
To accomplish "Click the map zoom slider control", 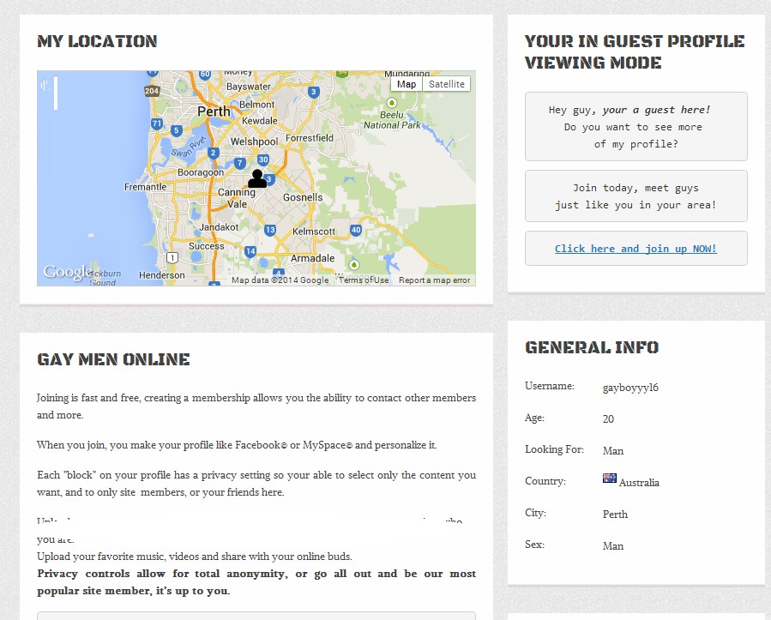I will coord(56,93).
